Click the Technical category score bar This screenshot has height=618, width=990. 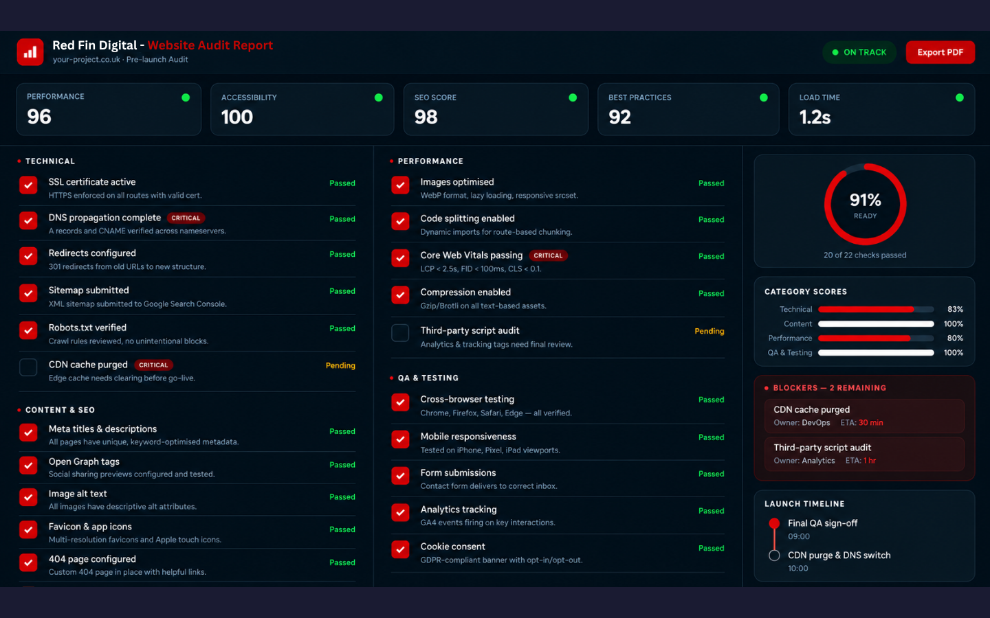click(x=876, y=310)
